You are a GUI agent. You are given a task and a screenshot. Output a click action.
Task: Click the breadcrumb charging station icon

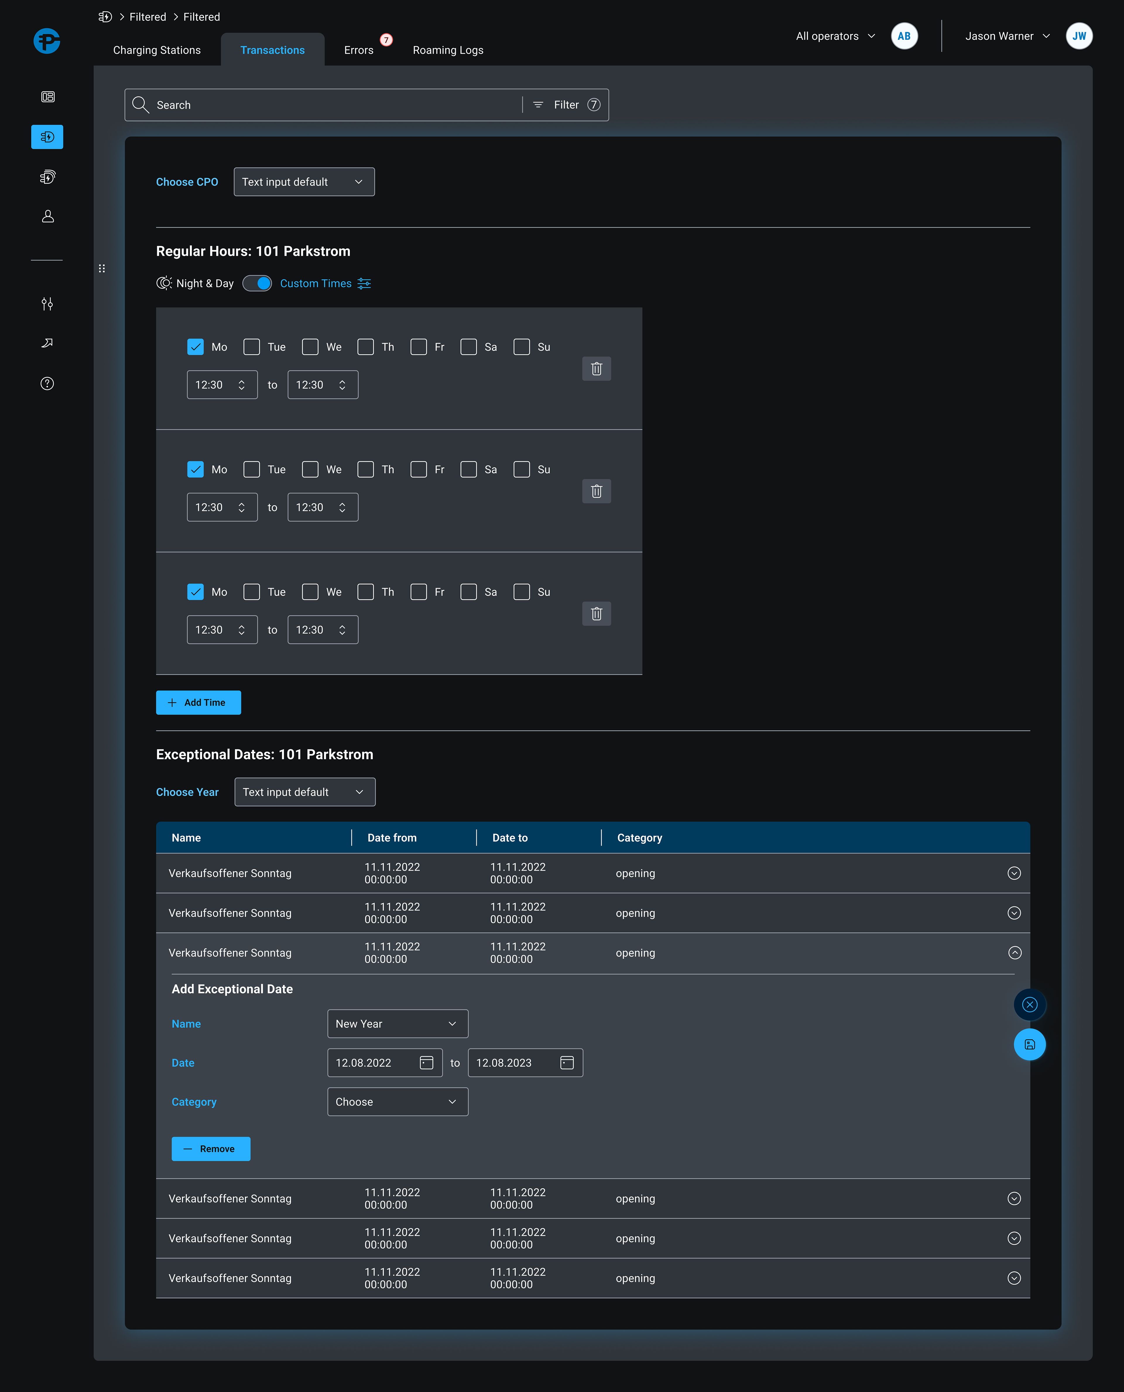[105, 17]
